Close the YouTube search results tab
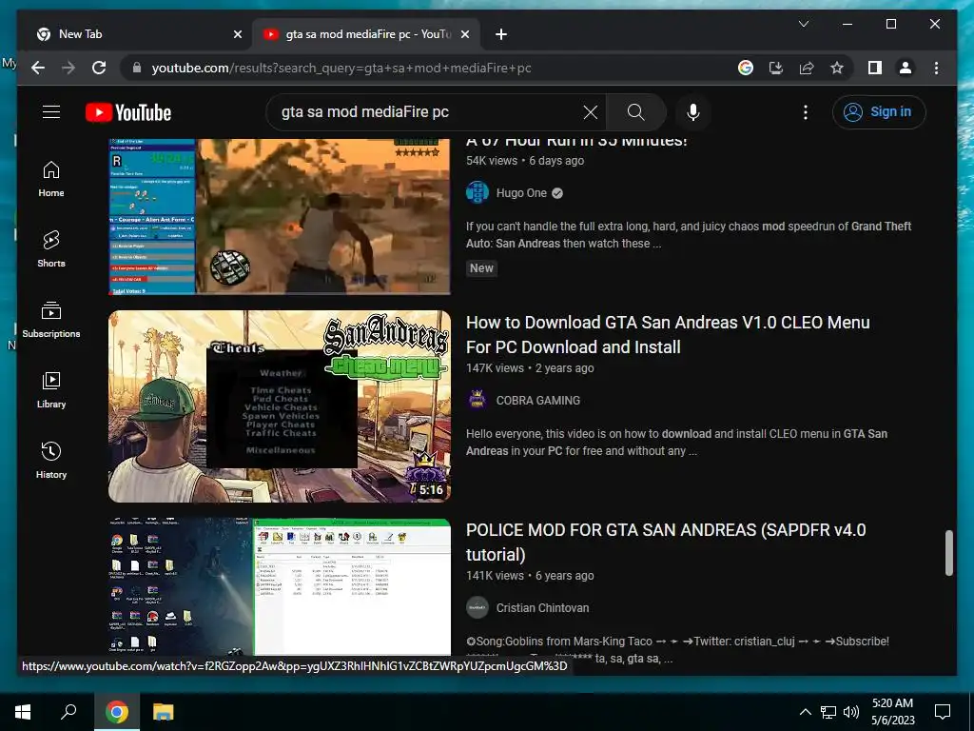The width and height of the screenshot is (974, 731). click(464, 34)
